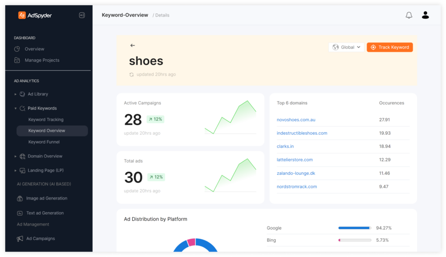
Task: Collapse the Paid Keywords tree arrow
Action: [x=15, y=108]
